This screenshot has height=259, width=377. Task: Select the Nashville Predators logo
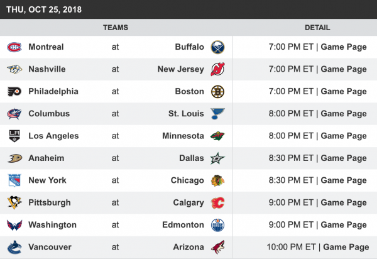pos(14,69)
